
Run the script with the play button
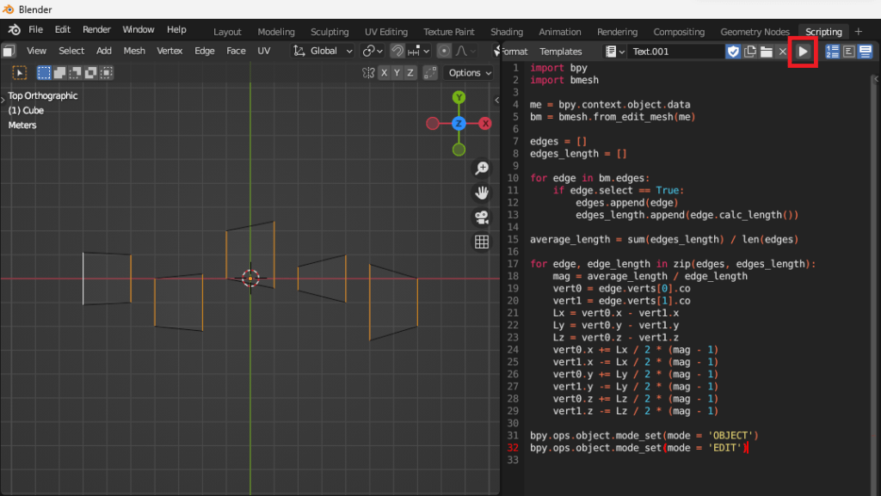(x=803, y=52)
